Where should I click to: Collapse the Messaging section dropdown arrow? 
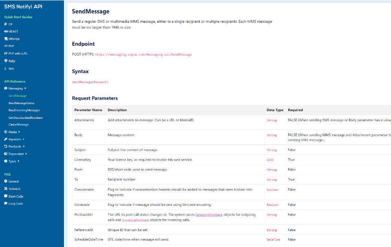pyautogui.click(x=25, y=88)
